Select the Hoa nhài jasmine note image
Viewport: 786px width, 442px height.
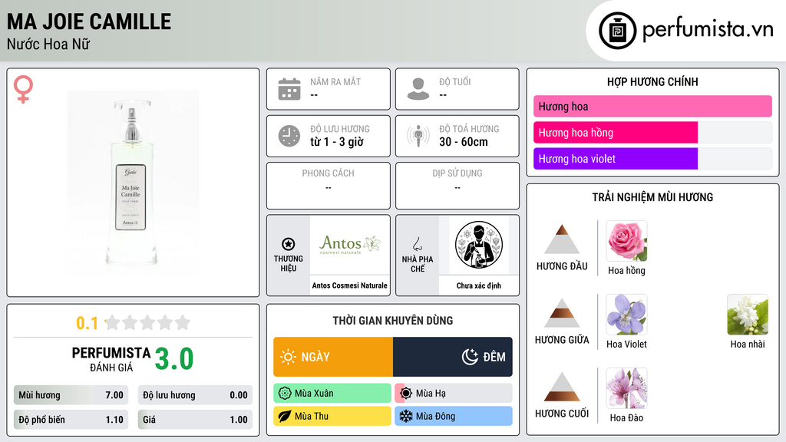pos(748,315)
